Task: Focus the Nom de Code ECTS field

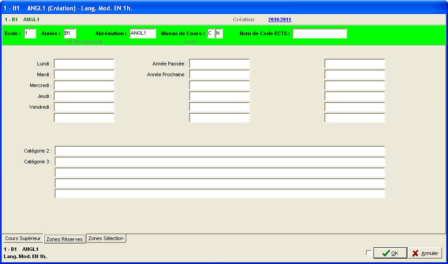Action: pyautogui.click(x=320, y=33)
